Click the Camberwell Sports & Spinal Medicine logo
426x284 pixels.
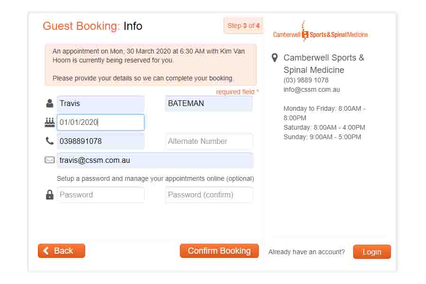[320, 34]
